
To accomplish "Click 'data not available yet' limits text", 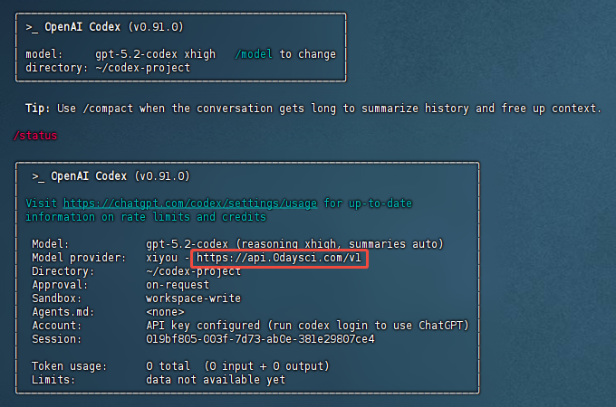I will 216,380.
